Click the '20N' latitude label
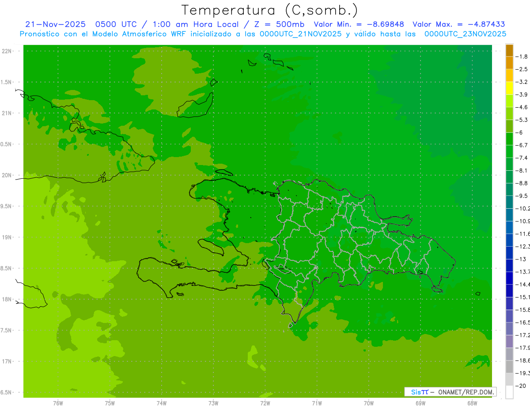Screen dimensions: 530x409 coord(7,175)
